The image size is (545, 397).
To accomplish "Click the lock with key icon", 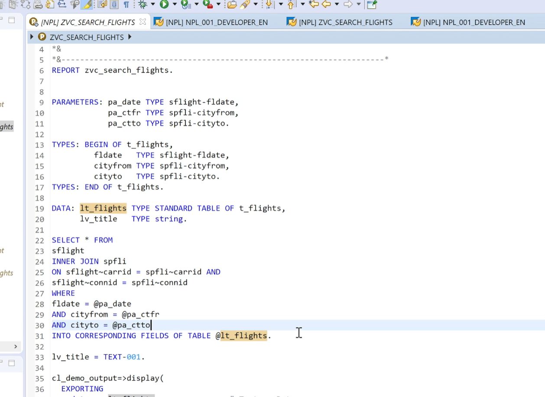I will [x=38, y=4].
